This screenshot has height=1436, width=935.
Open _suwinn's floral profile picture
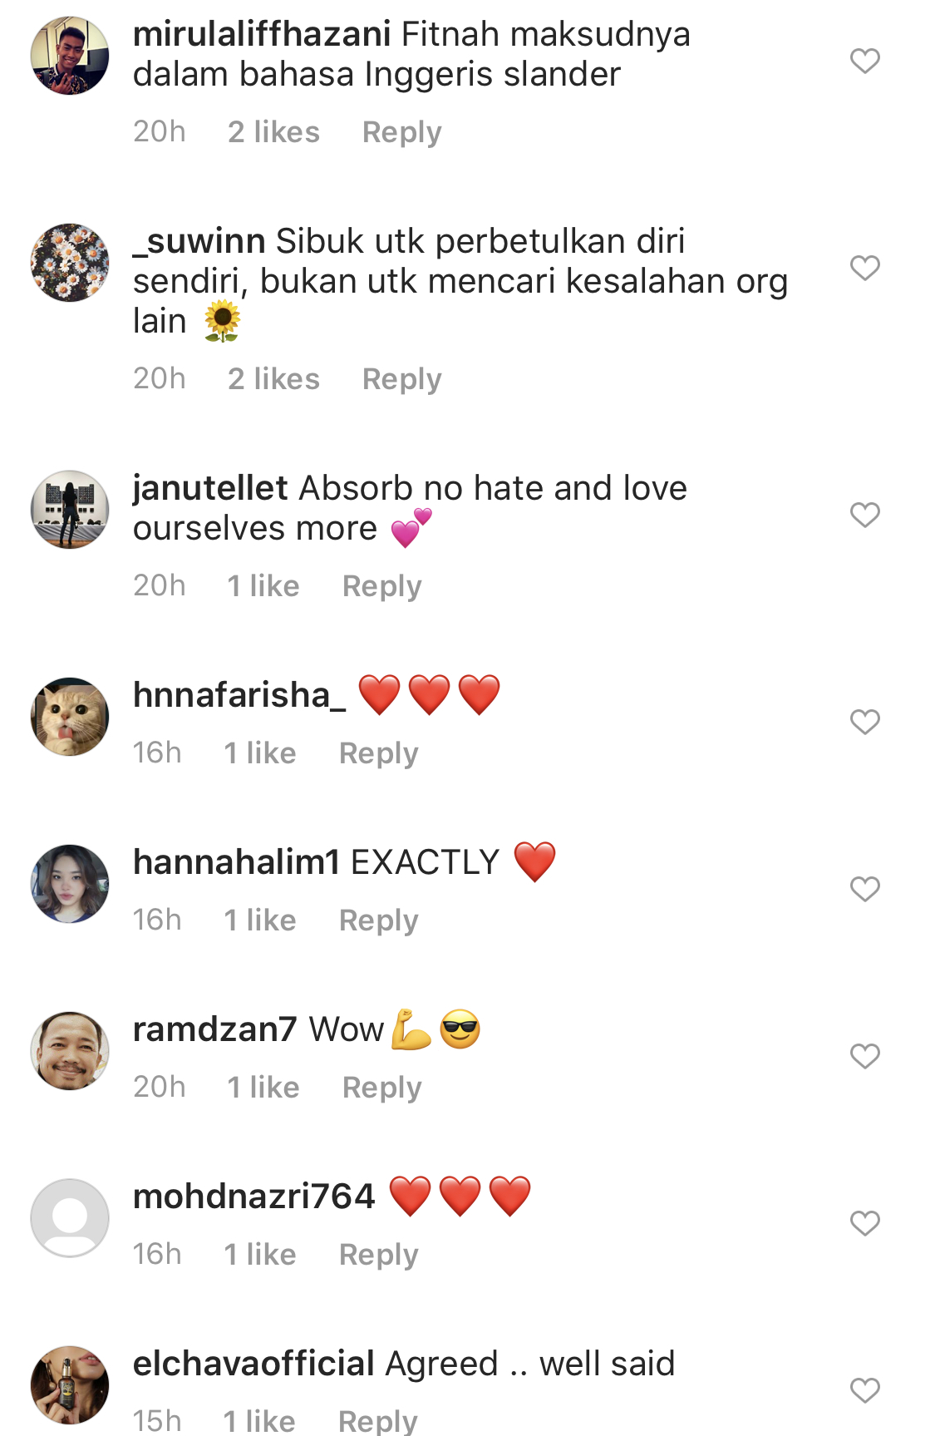click(70, 263)
